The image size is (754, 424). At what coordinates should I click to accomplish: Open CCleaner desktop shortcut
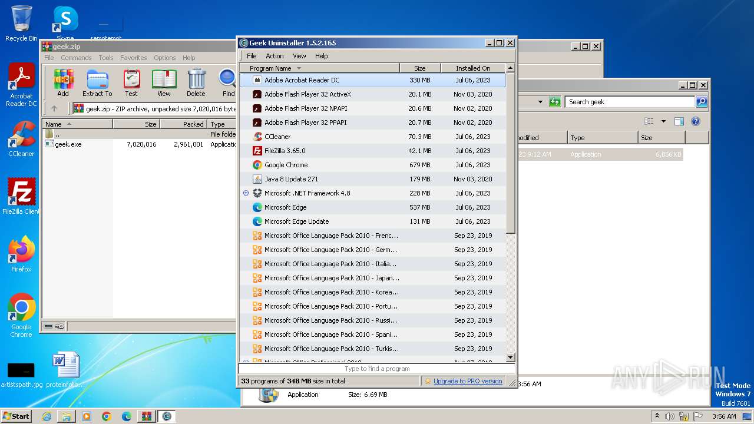[21, 139]
